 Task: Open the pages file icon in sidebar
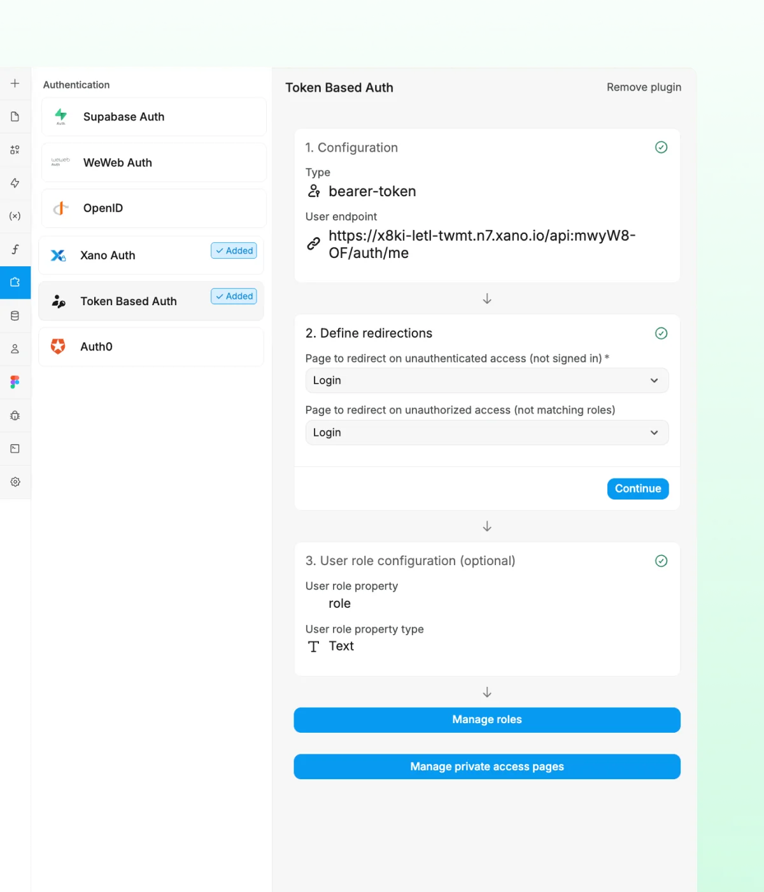[x=15, y=117]
